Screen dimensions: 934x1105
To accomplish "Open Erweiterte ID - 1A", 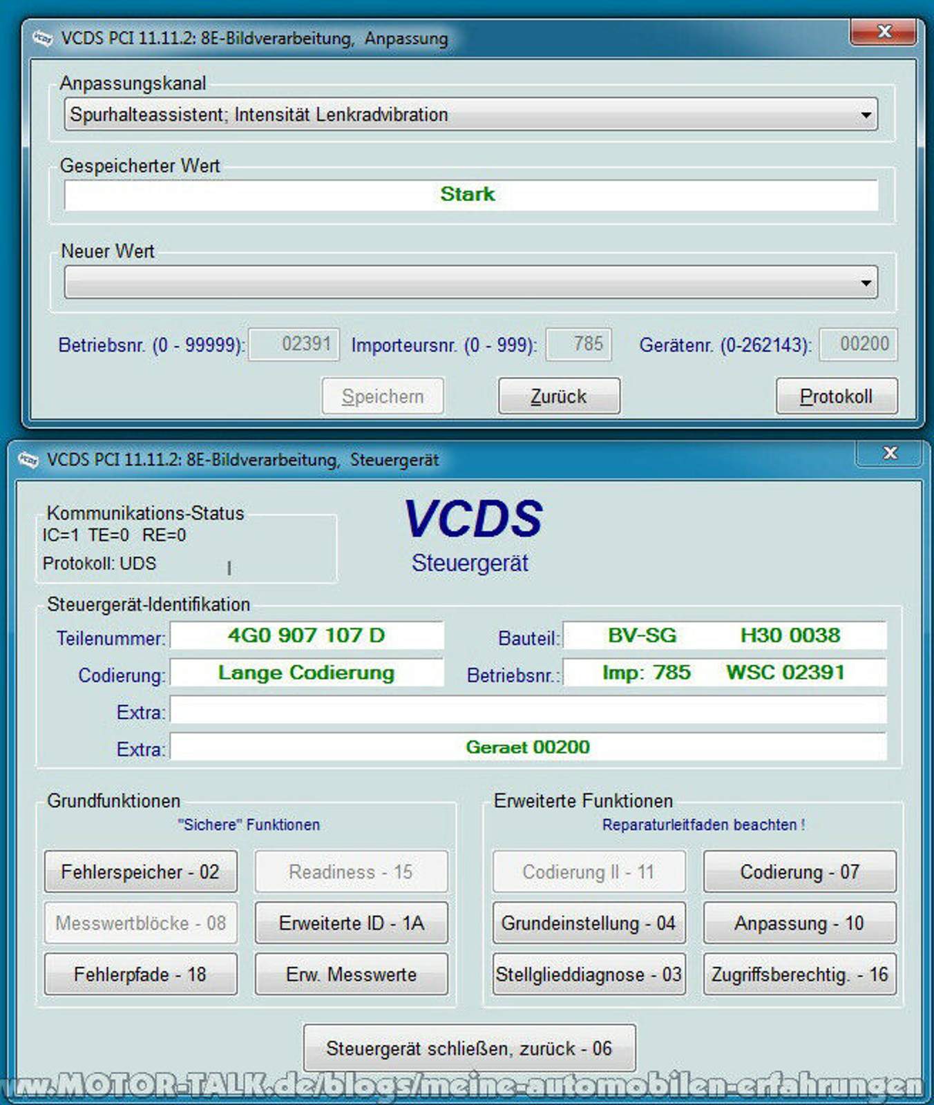I will 351,923.
